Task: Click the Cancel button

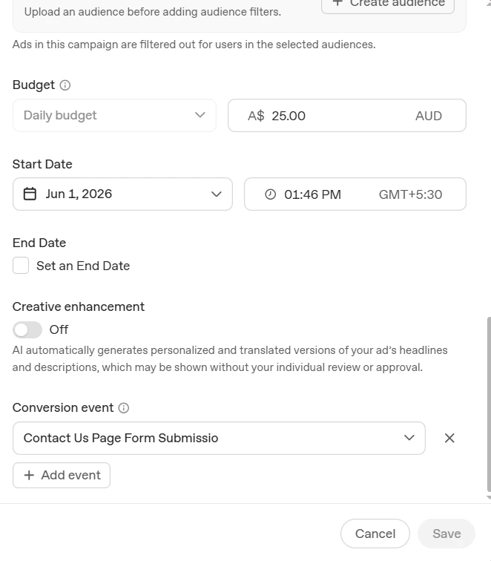Action: 375,534
